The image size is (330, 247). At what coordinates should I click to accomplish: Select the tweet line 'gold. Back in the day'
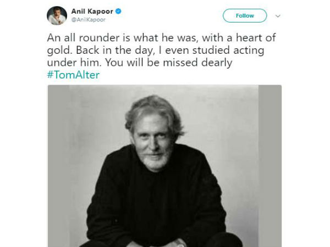click(x=156, y=50)
